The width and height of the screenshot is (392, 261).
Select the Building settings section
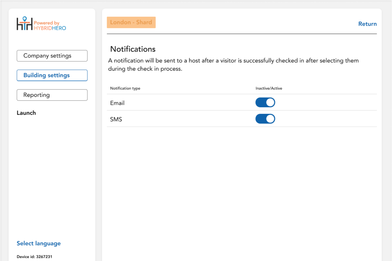[52, 75]
